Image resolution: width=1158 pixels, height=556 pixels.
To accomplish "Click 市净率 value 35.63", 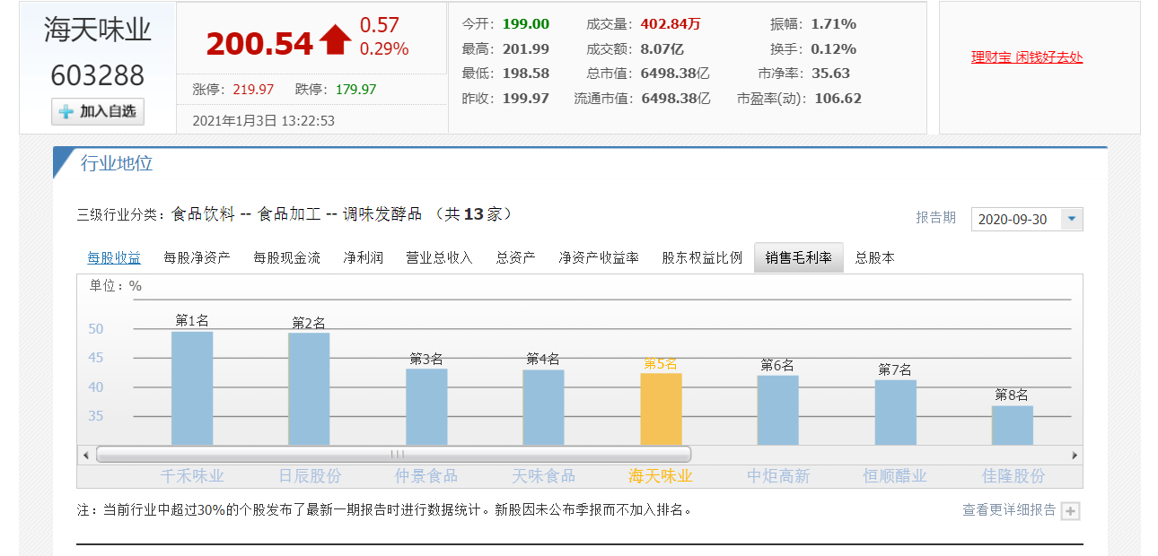I will click(x=830, y=74).
